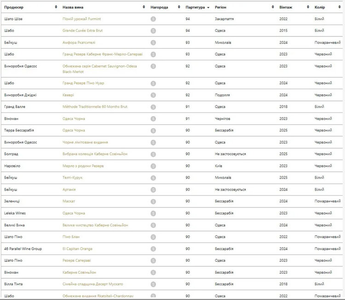This screenshot has width=345, height=300.
Task: Open Резерв Сапераві wine link
Action: click(x=76, y=260)
